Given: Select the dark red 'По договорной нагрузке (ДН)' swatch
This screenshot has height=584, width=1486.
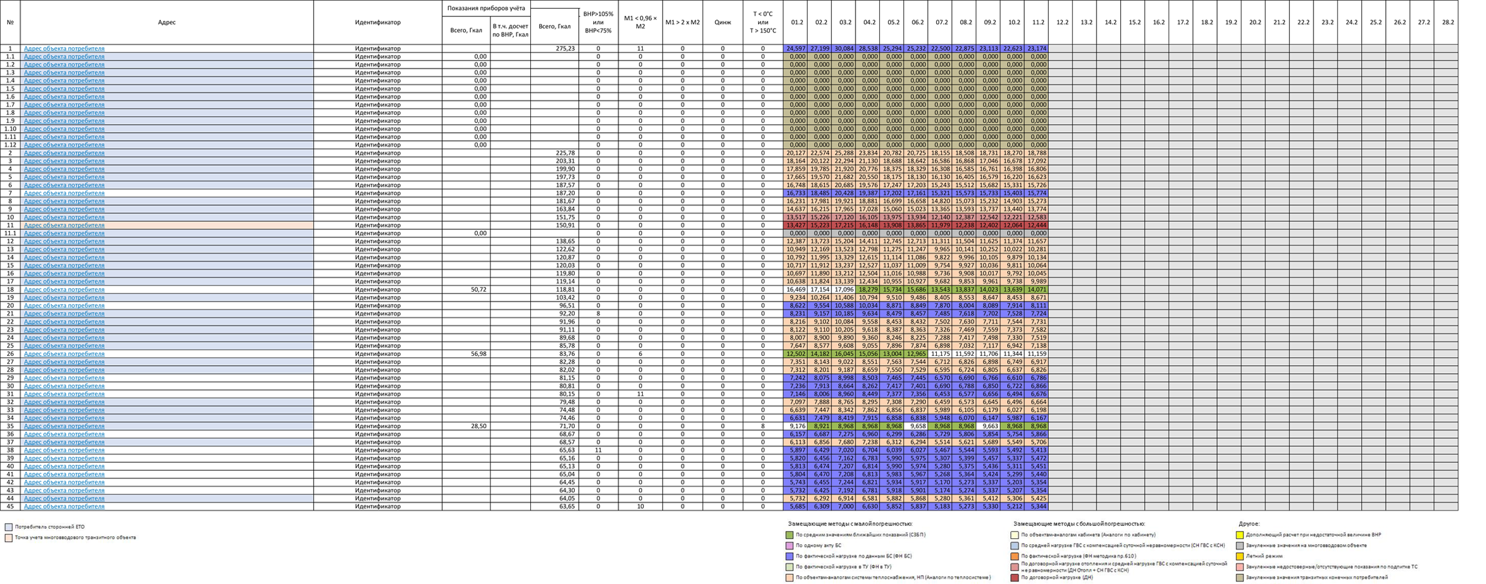Looking at the screenshot, I should click(1015, 578).
